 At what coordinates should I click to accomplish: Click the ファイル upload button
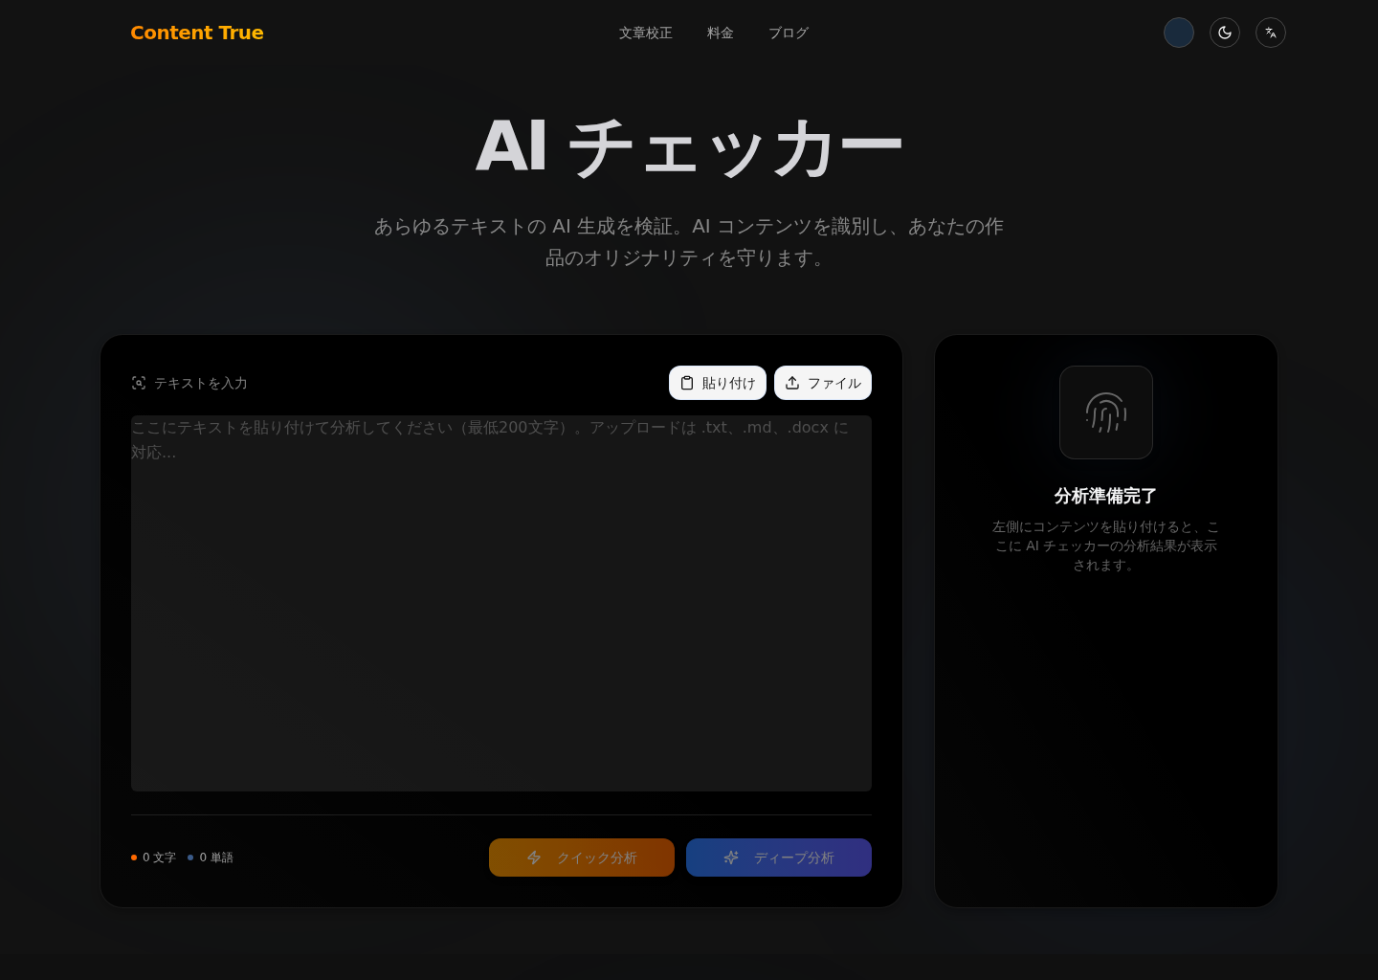point(823,383)
